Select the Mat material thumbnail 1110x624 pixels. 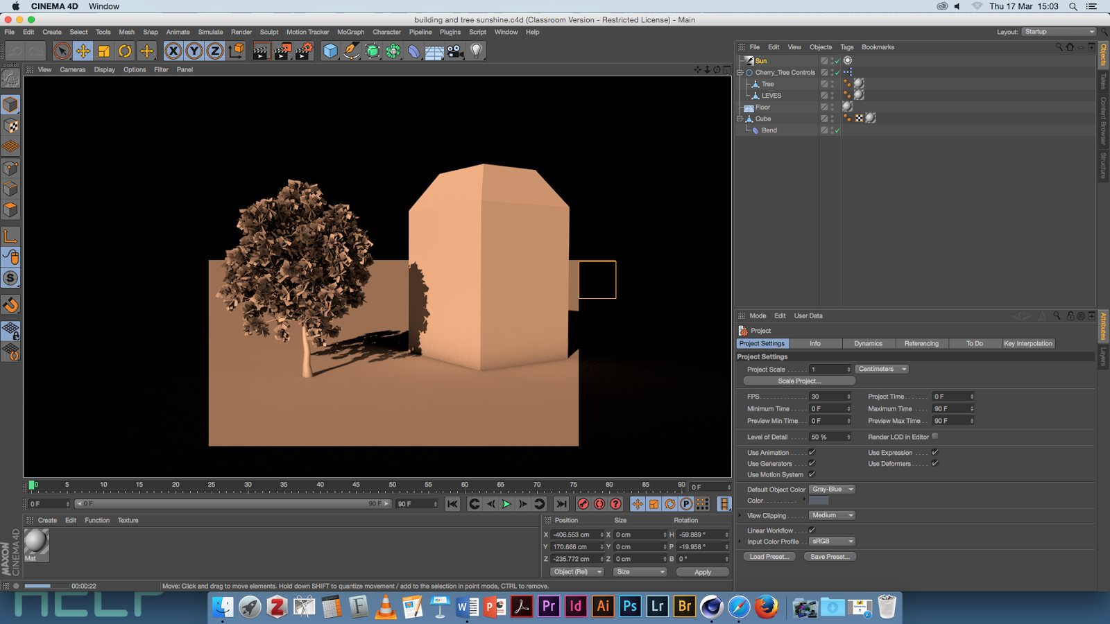point(36,542)
